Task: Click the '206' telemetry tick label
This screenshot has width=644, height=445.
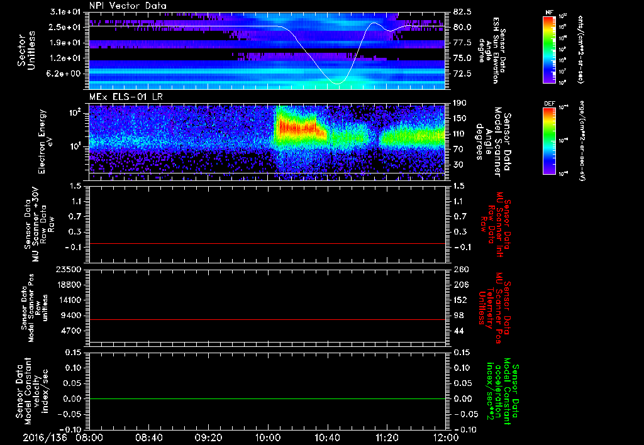Action: click(x=461, y=285)
